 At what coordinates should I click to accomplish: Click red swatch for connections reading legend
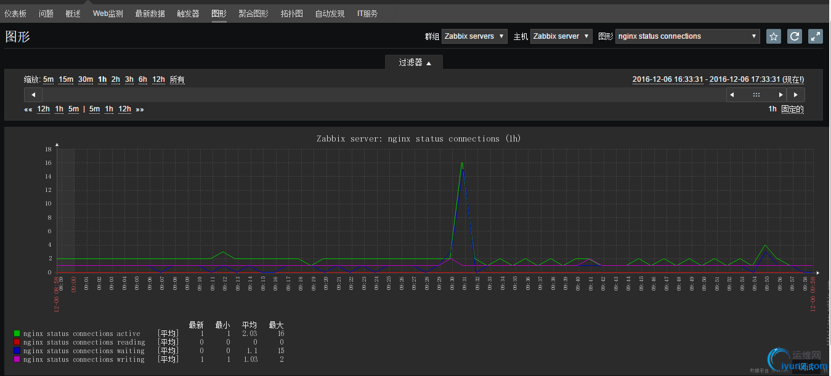pyautogui.click(x=17, y=342)
